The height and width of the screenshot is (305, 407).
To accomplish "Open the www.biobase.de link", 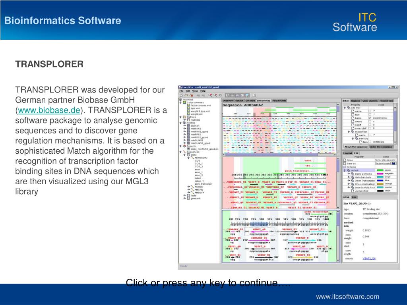I will [x=49, y=110].
